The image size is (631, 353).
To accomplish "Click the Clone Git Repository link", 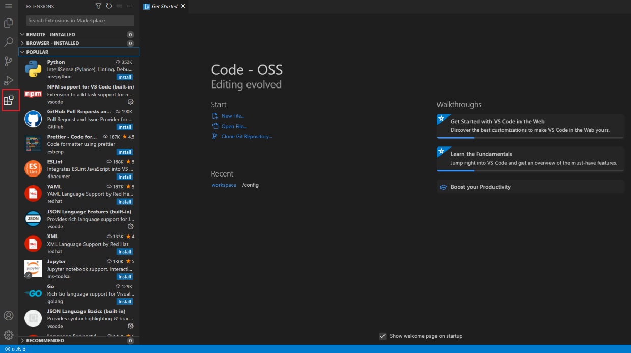I will 246,136.
